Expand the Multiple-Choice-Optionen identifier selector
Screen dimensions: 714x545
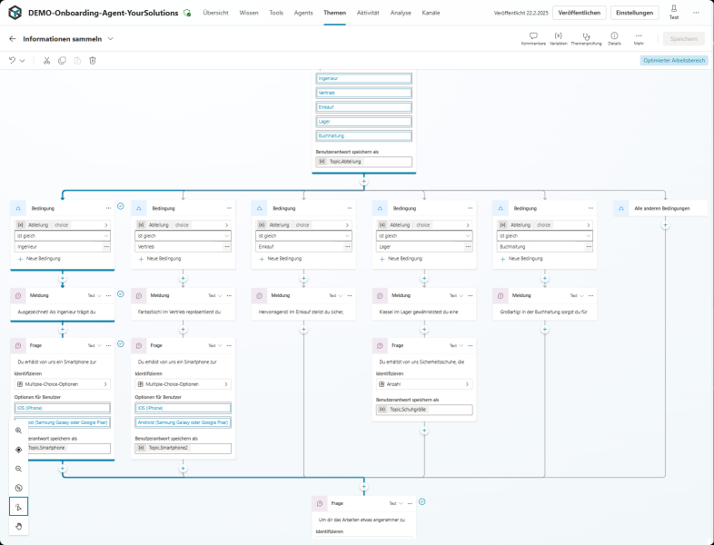183,384
